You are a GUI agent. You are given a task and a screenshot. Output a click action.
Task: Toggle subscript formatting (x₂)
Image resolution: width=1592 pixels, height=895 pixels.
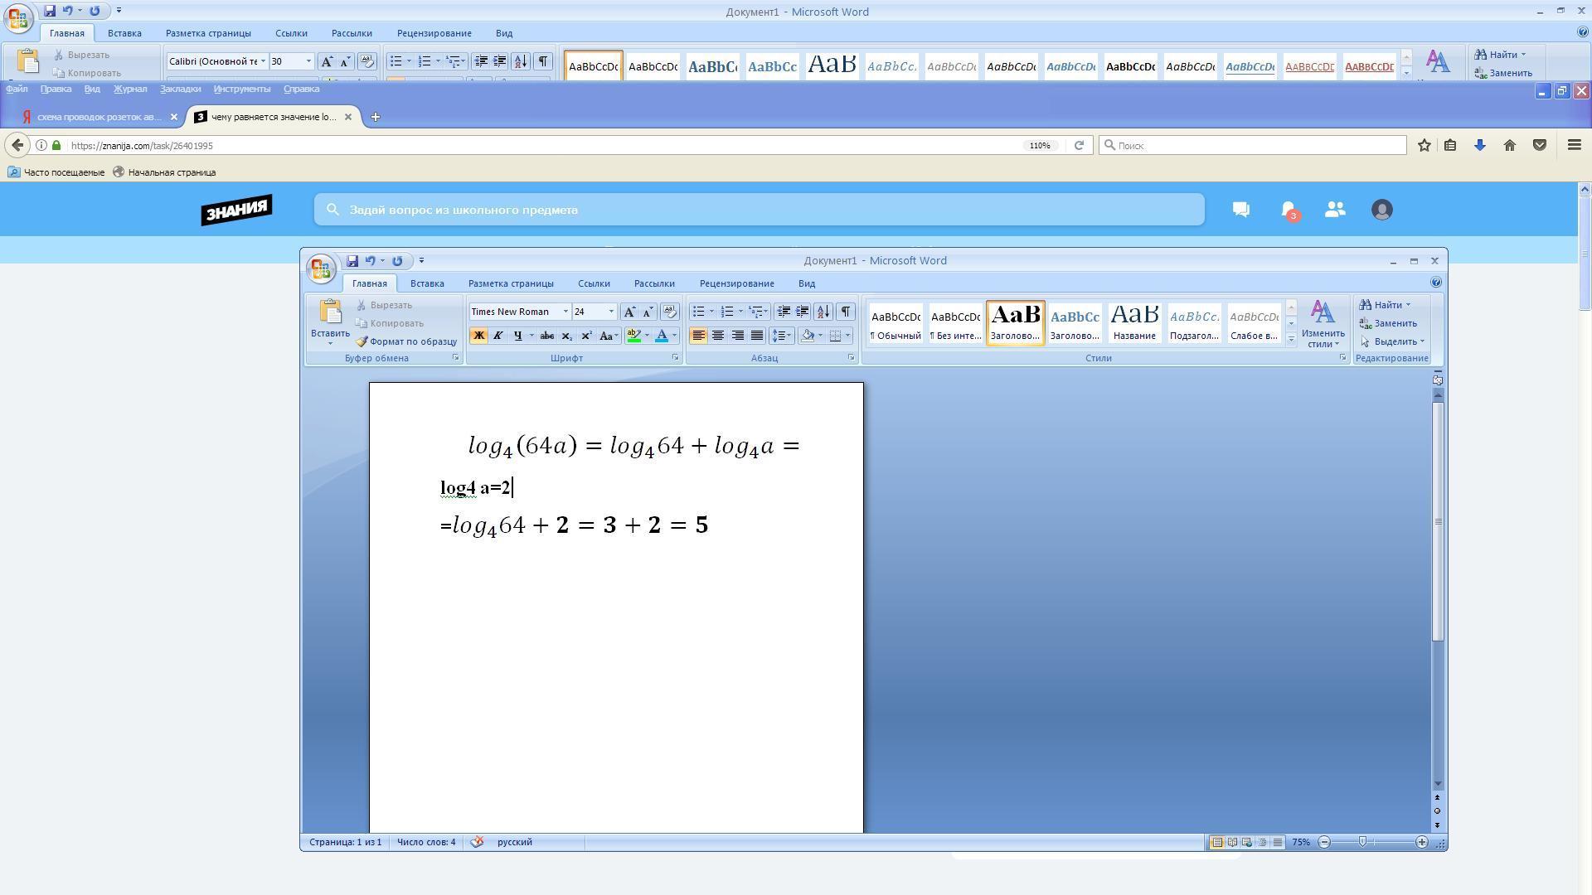click(x=567, y=336)
